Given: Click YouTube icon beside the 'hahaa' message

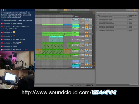Looking at the screenshot, I should click(2, 46).
